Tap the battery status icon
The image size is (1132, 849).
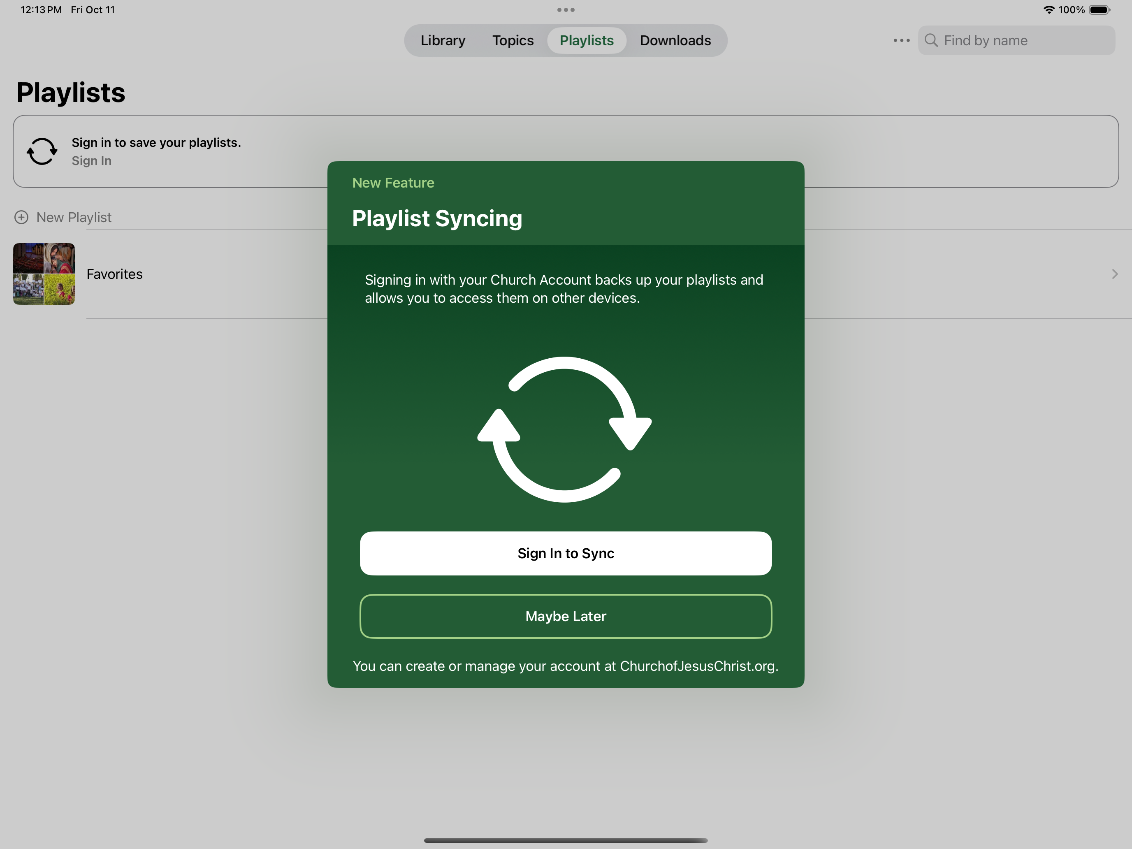[1099, 10]
